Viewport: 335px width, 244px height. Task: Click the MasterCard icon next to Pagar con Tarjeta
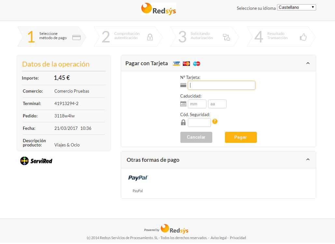click(x=186, y=63)
